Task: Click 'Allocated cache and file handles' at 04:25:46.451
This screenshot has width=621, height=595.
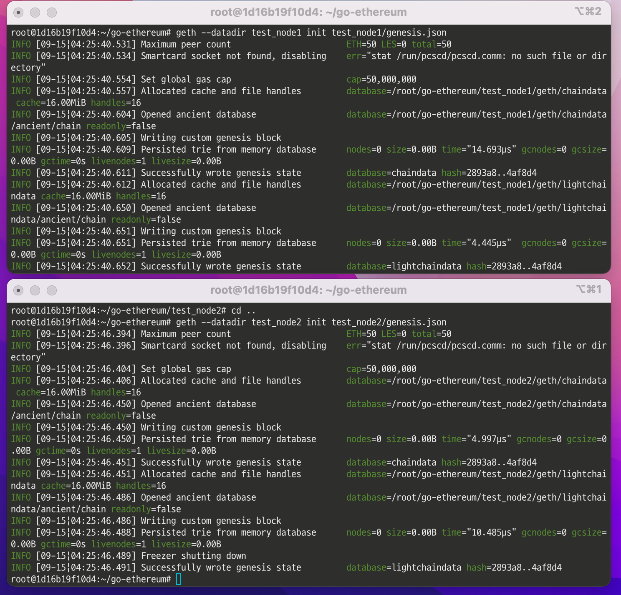Action: [221, 474]
